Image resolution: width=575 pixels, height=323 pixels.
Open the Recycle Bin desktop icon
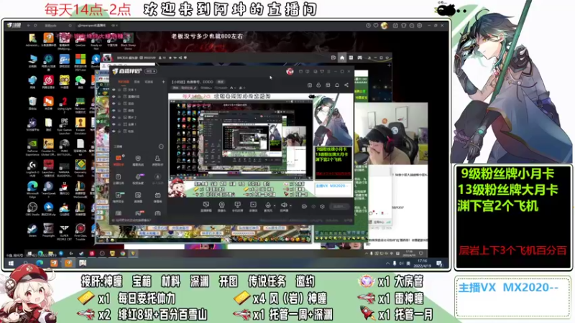click(32, 103)
